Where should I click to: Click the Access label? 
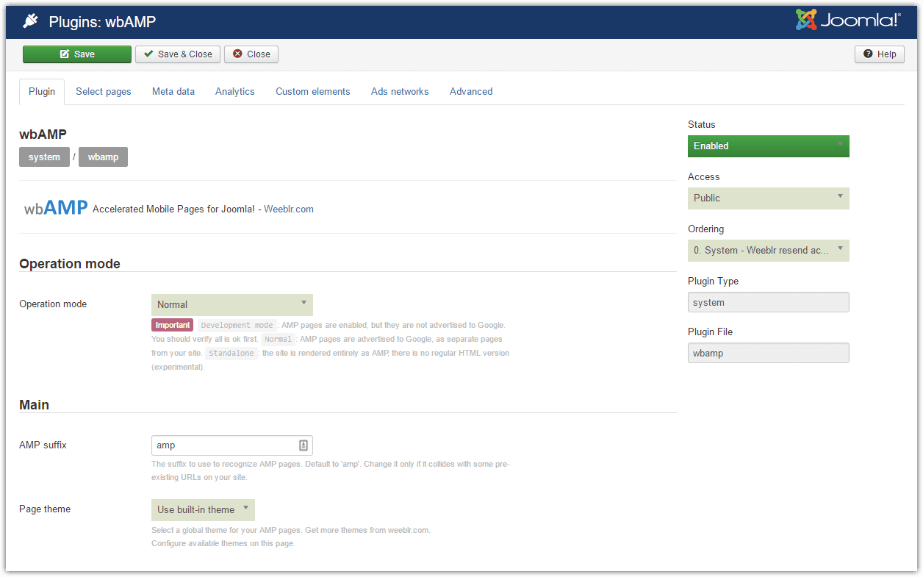(704, 177)
